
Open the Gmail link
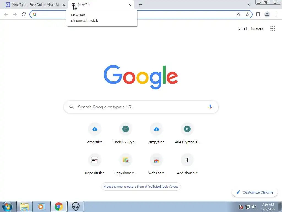tap(242, 28)
